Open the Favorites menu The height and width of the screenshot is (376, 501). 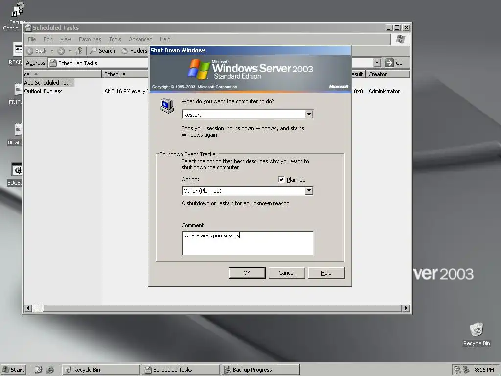point(90,39)
